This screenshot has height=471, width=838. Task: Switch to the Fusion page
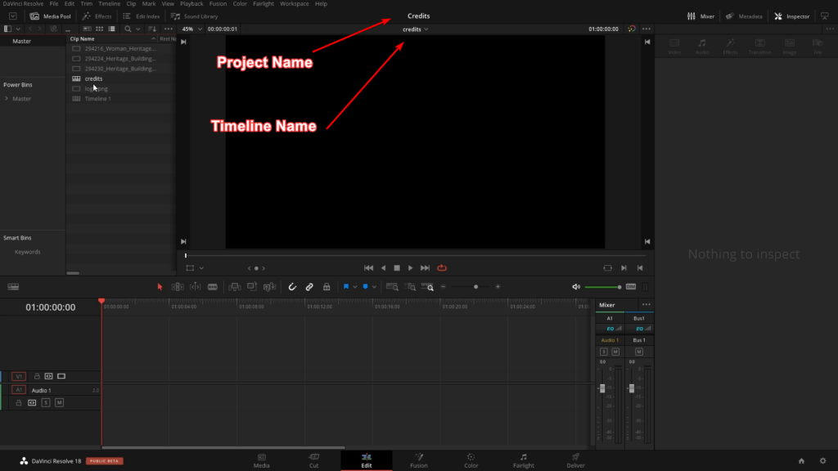(418, 460)
